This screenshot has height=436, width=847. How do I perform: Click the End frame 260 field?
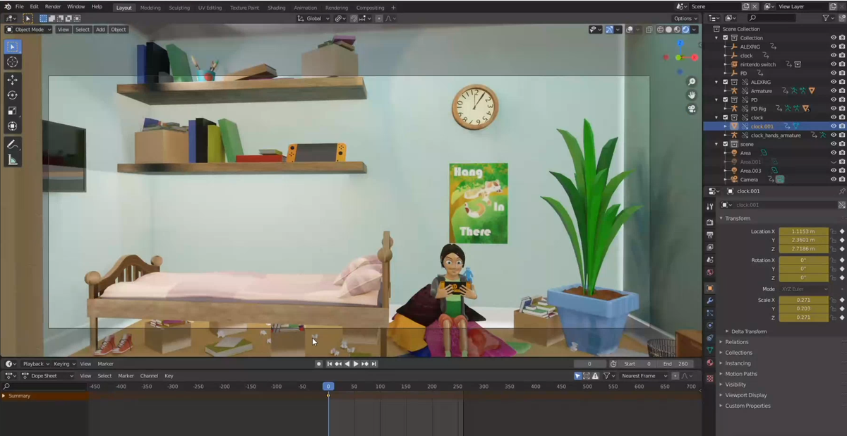click(x=676, y=364)
